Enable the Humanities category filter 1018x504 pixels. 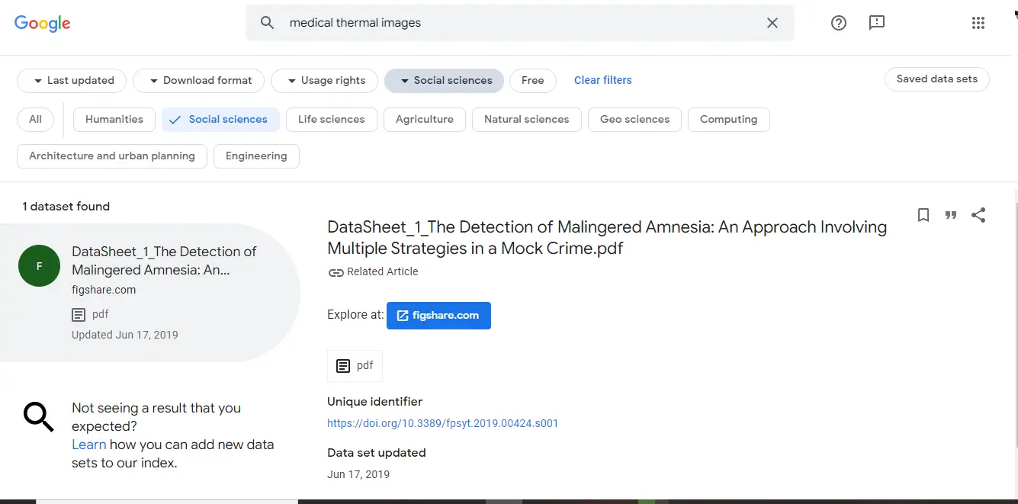(x=114, y=119)
